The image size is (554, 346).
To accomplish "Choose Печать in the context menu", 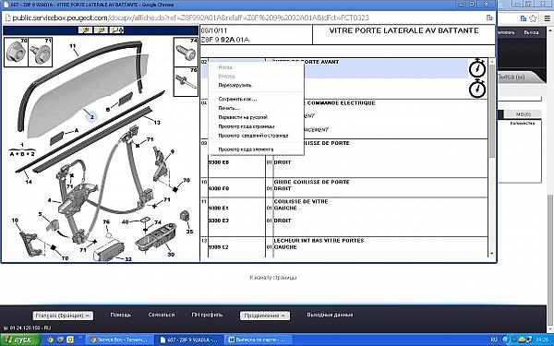I will 229,108.
